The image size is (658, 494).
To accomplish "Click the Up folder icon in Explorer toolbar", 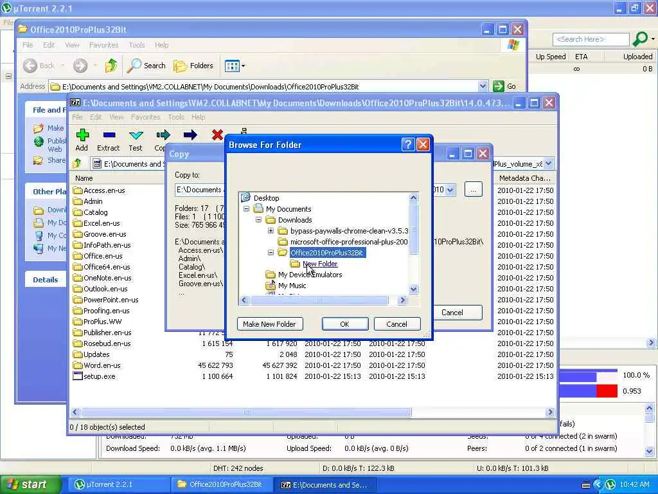I will 111,66.
